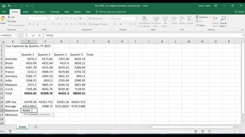Click Australia Quarter 1 value 6076.2
The image size is (245, 137).
tap(29, 59)
